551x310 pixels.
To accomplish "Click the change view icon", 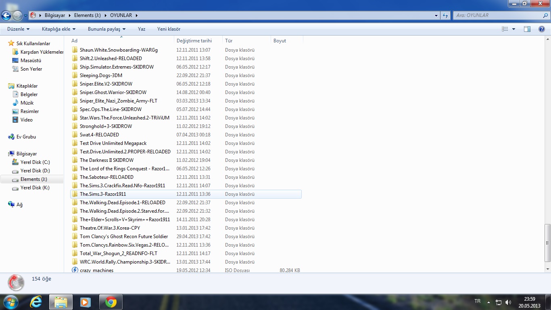I will [505, 29].
